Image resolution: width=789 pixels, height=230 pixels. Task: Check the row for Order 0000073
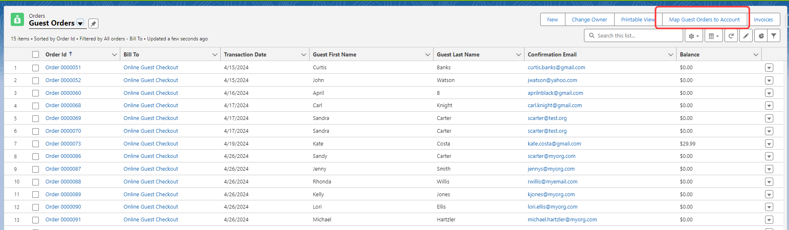coord(36,144)
